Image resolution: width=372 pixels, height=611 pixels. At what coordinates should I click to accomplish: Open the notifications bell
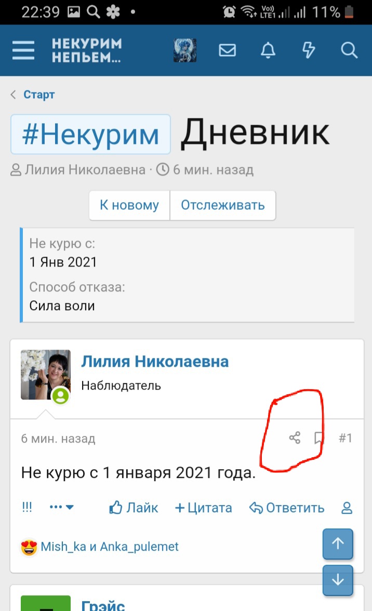[x=268, y=50]
